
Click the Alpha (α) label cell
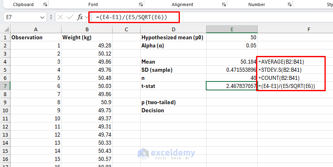173,46
